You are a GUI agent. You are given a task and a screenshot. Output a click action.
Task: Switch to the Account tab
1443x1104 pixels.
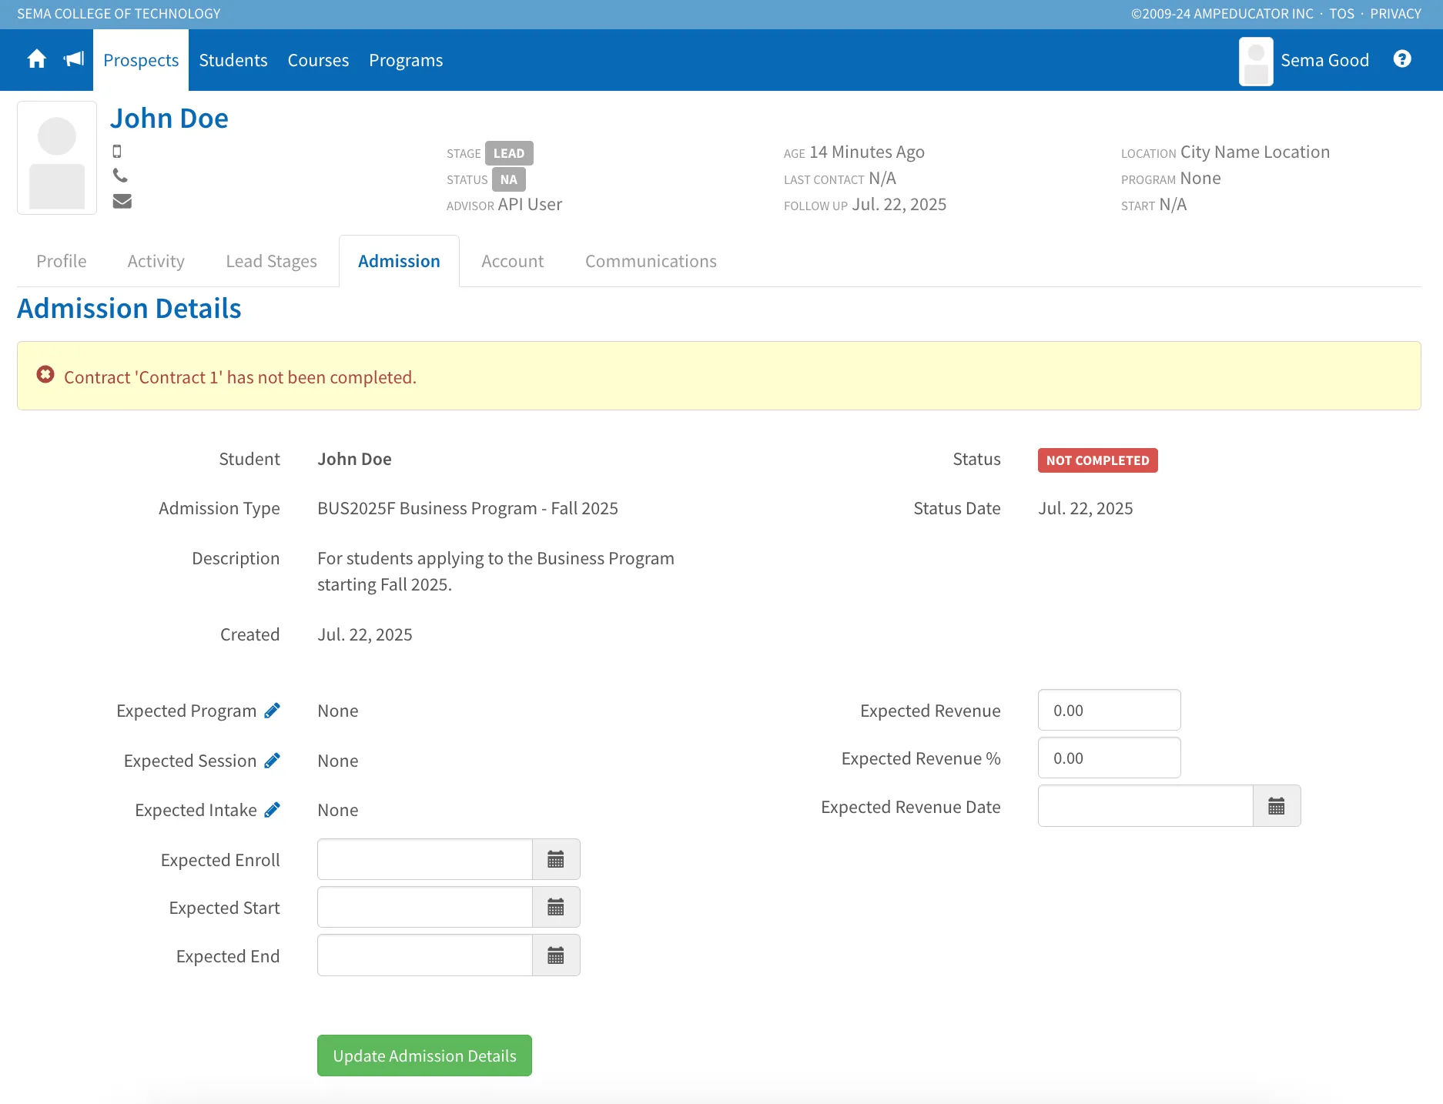tap(513, 261)
